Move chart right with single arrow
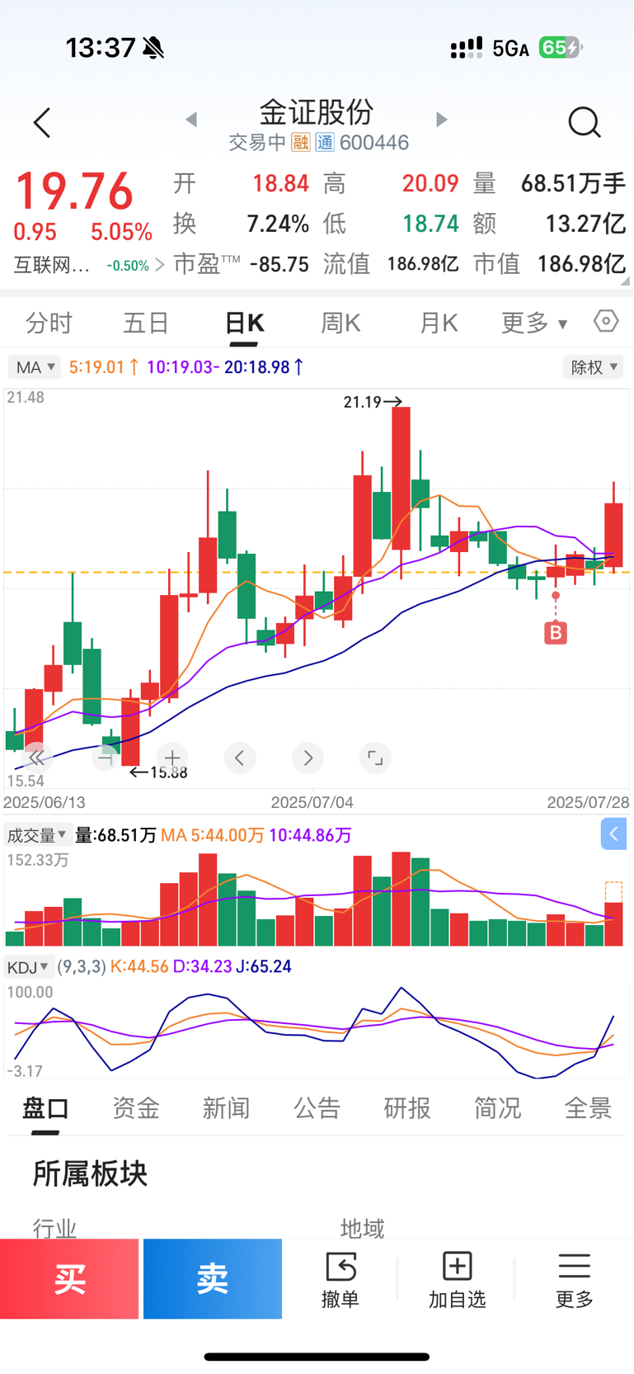This screenshot has height=1374, width=634. pyautogui.click(x=308, y=758)
